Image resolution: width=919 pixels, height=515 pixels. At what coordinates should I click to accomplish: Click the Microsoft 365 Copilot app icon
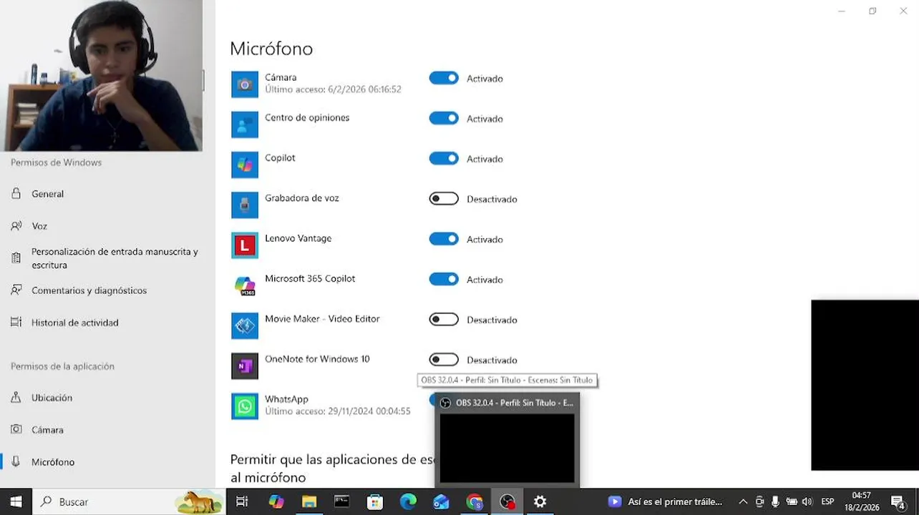click(x=245, y=285)
